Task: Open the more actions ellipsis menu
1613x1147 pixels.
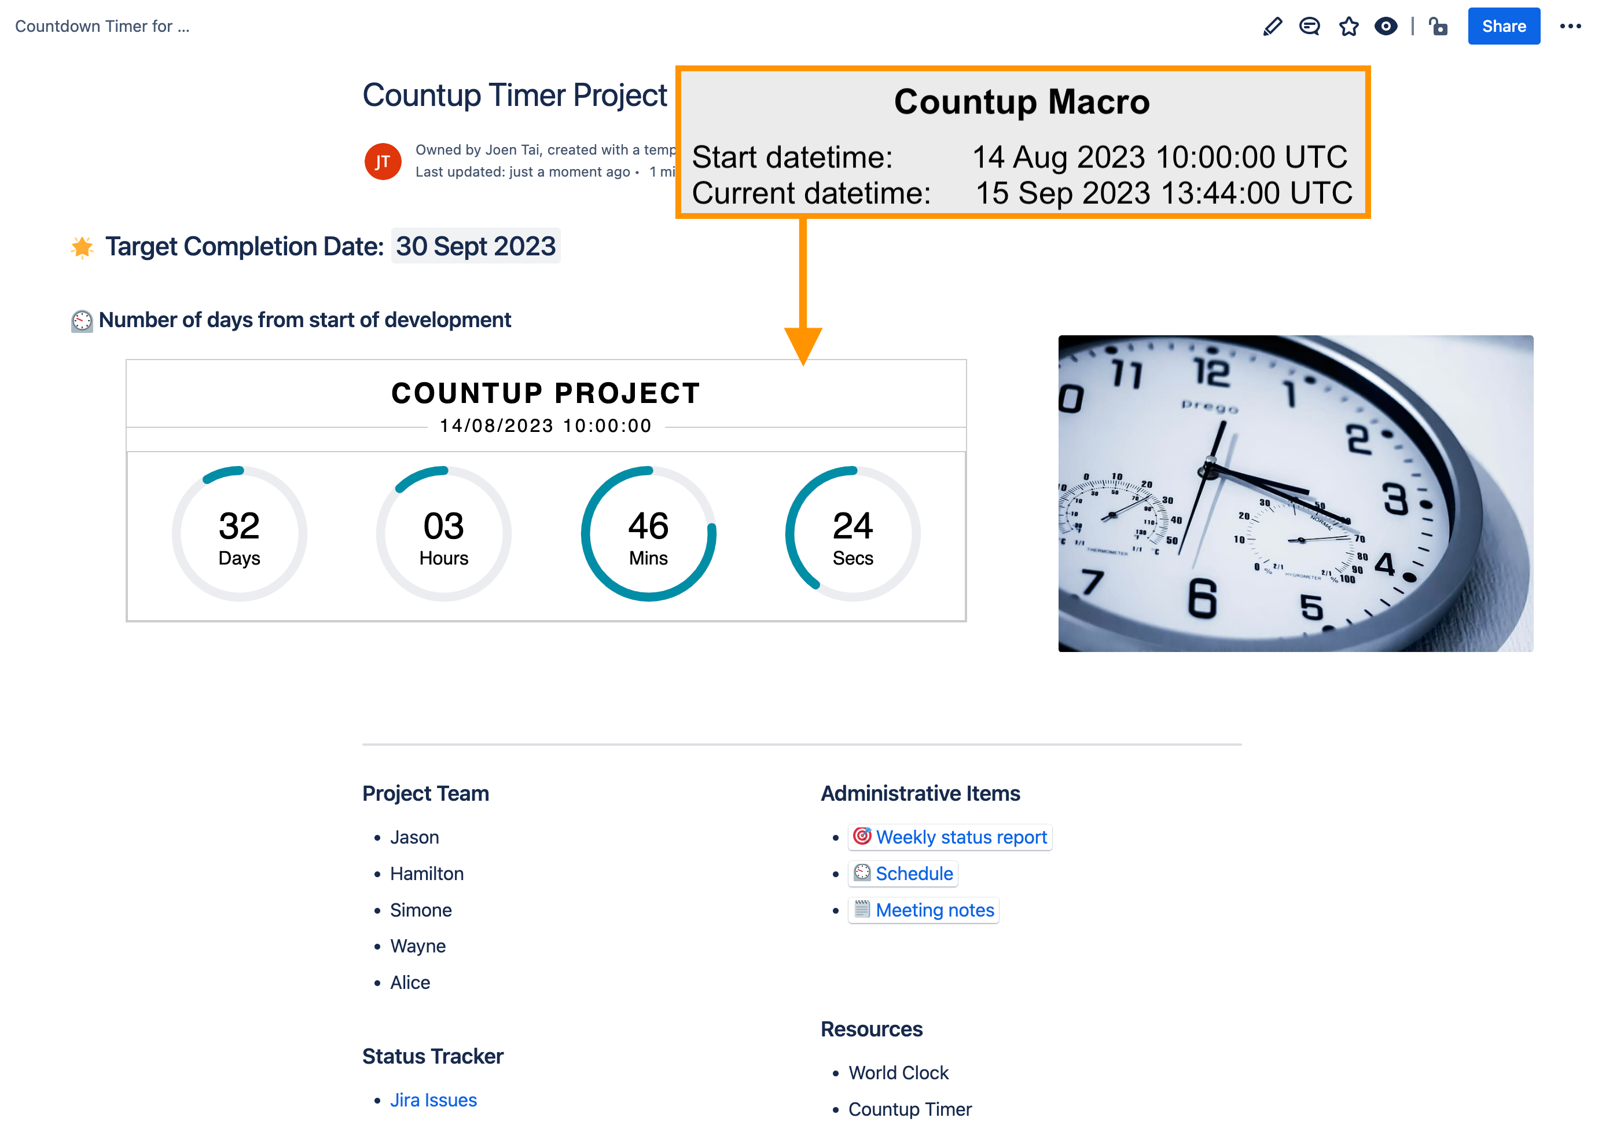Action: [1571, 26]
